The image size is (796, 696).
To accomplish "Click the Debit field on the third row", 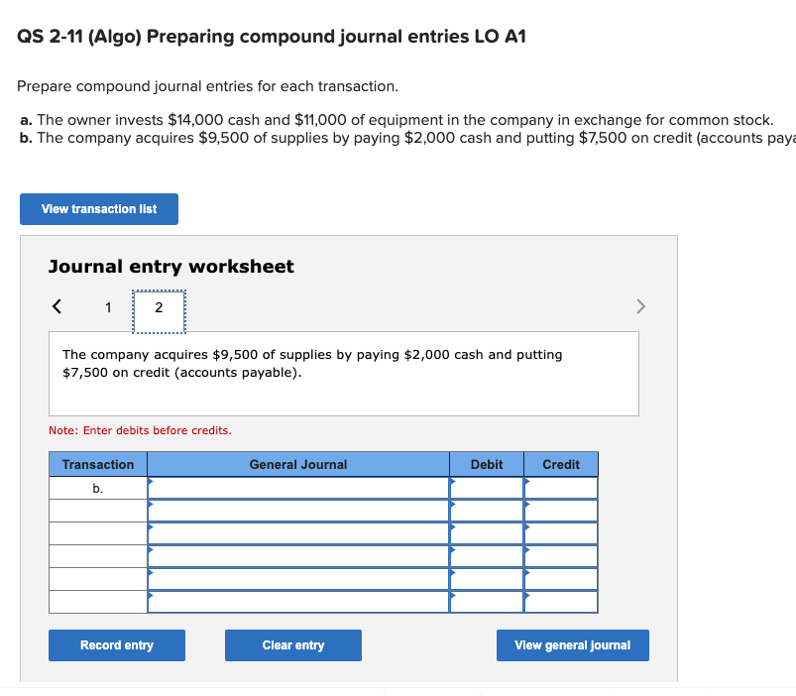I will click(x=486, y=532).
